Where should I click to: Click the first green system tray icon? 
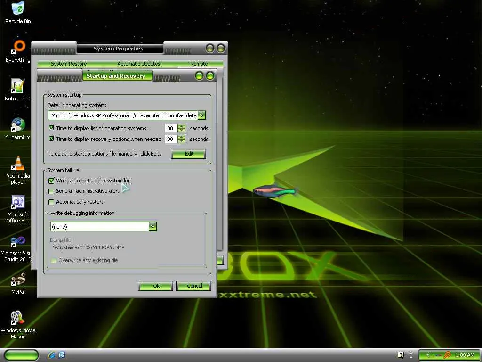coord(429,355)
